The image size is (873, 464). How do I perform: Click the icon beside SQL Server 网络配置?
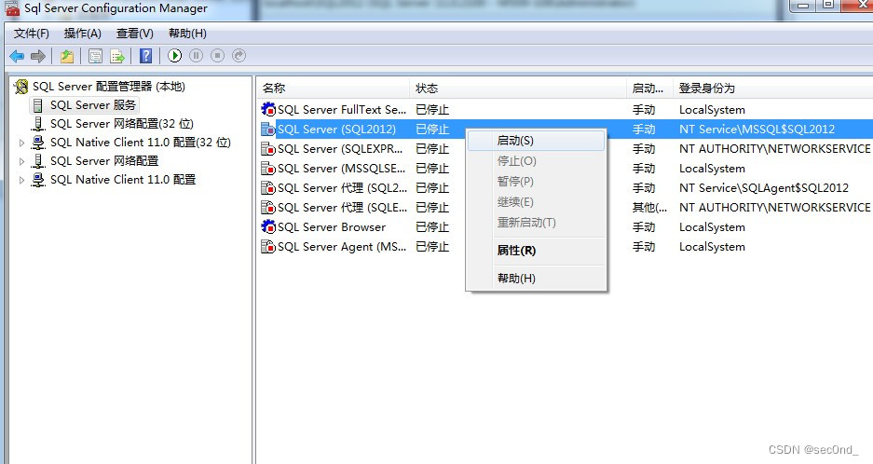tap(38, 161)
